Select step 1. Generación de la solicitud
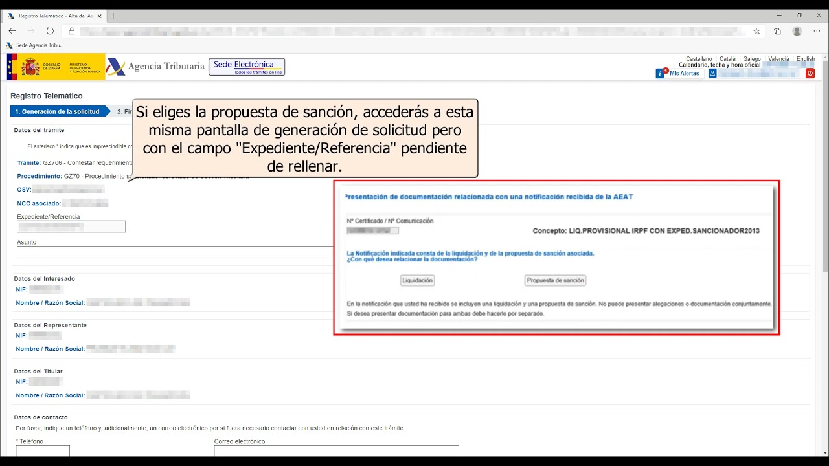Image resolution: width=829 pixels, height=466 pixels. [x=60, y=111]
